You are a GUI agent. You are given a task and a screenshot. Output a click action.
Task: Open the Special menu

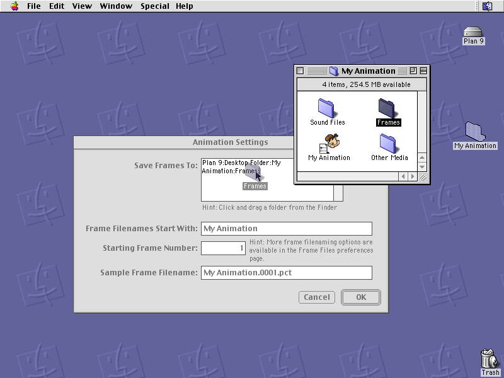[x=154, y=6]
